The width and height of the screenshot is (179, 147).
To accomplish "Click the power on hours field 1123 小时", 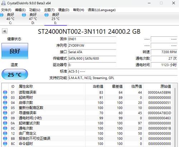I will click(x=164, y=65).
